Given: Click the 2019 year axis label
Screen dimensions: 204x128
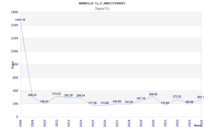Looking at the screenshot, I should click(x=141, y=123).
